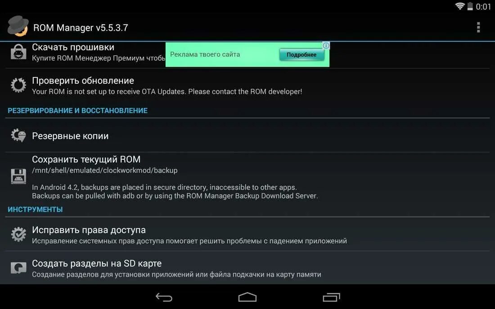495x309 pixels.
Task: Tap the Резервные копии gear icon
Action: click(18, 135)
